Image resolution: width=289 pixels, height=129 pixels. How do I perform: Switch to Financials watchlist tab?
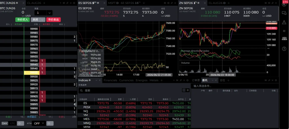(110, 80)
